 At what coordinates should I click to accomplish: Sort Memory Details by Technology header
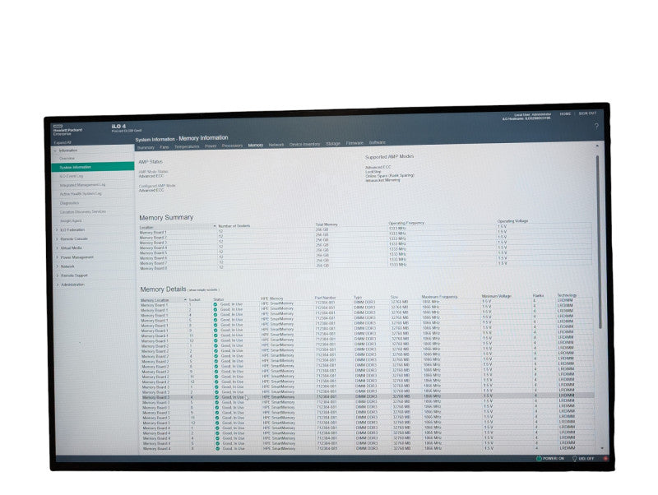click(x=567, y=295)
